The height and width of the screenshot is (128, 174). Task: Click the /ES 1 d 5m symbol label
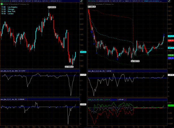pos(92,1)
